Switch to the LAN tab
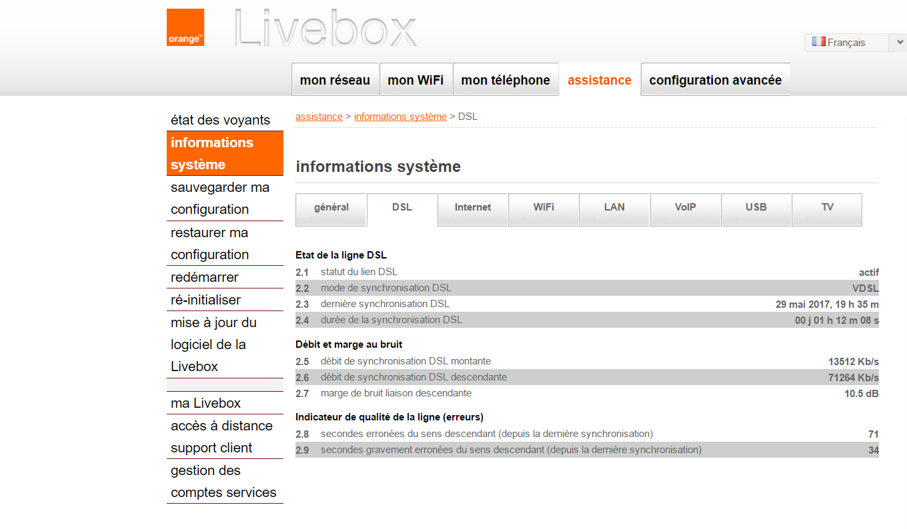The width and height of the screenshot is (907, 529). 614,209
